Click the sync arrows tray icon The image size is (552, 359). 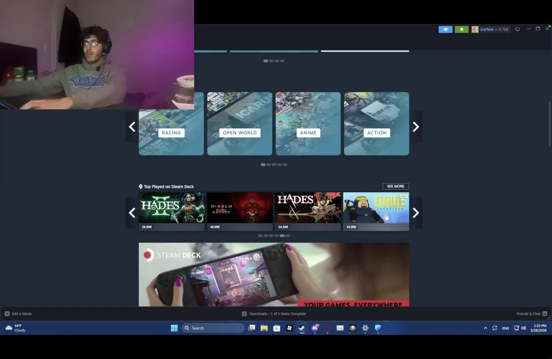(495, 328)
